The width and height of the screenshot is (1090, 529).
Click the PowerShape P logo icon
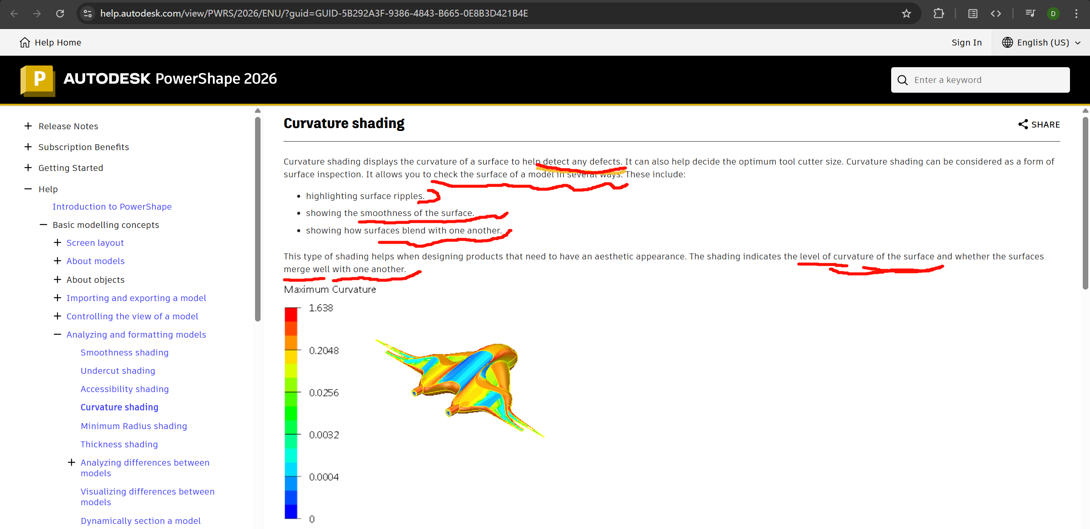[x=37, y=80]
